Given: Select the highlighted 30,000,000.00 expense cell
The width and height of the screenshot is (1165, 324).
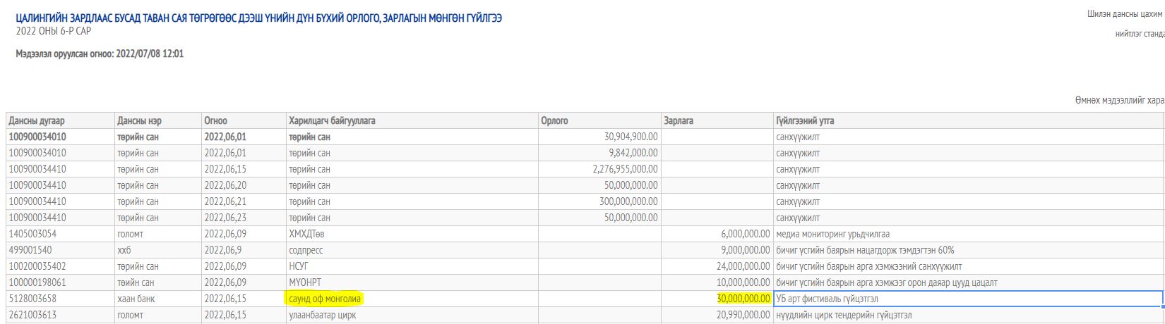Looking at the screenshot, I should coord(743,299).
